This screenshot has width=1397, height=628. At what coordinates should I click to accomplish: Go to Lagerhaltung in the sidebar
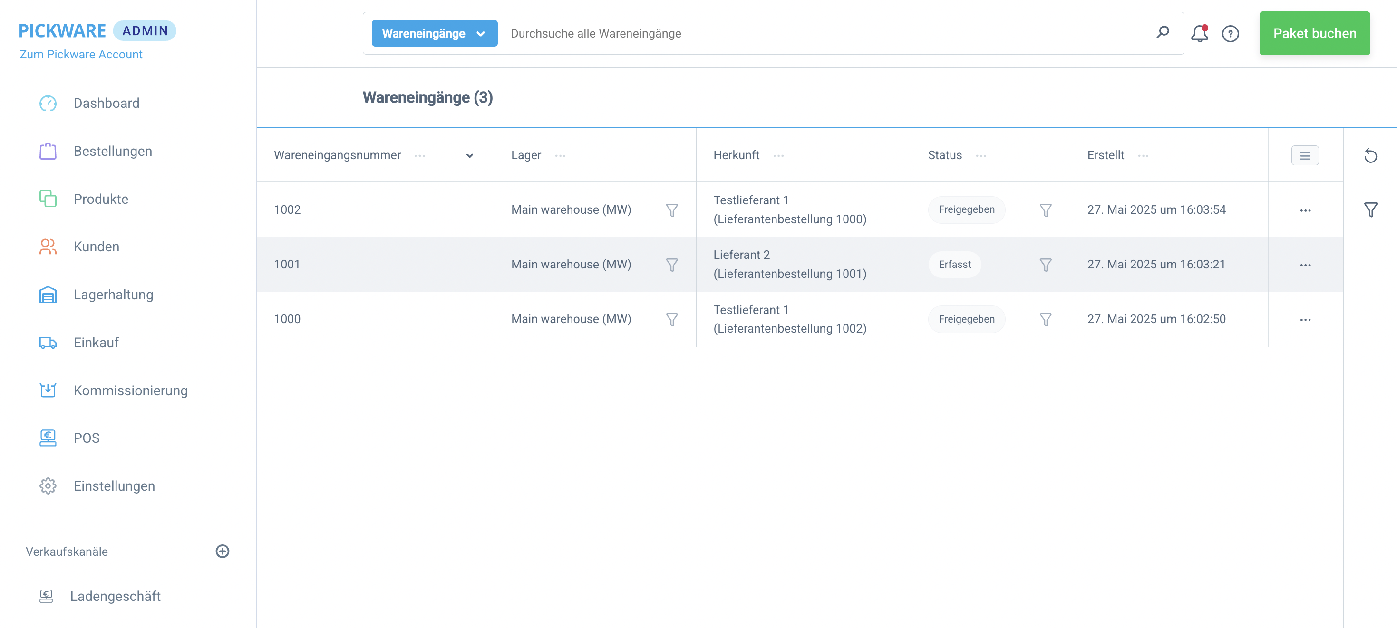[113, 295]
